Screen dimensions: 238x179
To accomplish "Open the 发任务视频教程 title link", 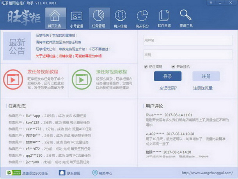I will [43, 72].
